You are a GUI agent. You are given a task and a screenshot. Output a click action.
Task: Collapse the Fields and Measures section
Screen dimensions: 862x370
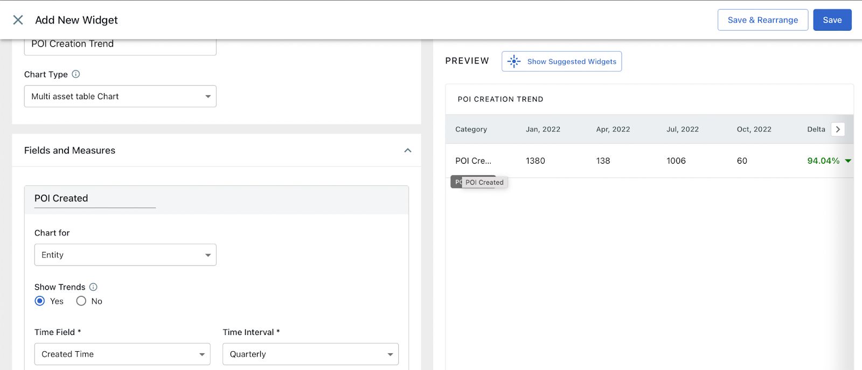click(408, 150)
